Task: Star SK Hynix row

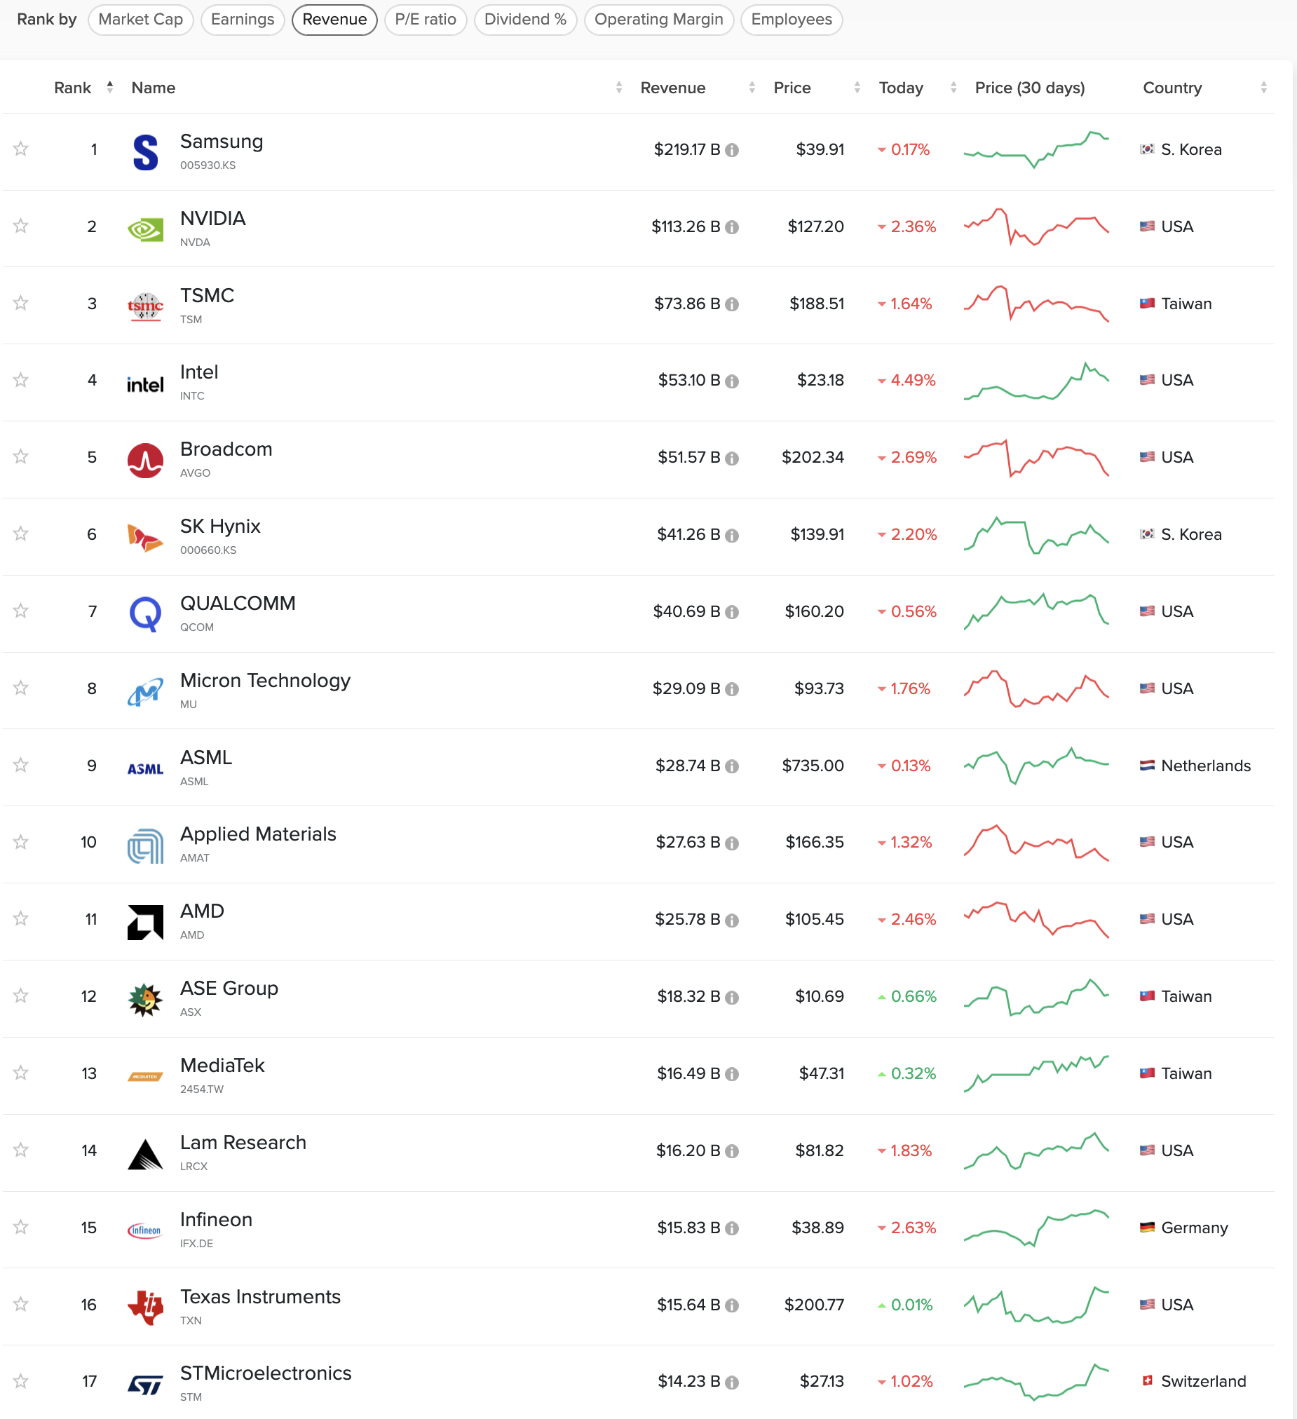Action: [x=21, y=534]
